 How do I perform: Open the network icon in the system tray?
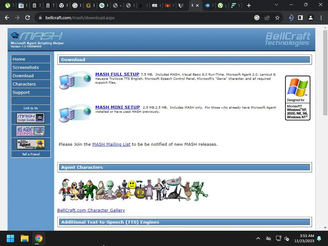tap(278, 238)
